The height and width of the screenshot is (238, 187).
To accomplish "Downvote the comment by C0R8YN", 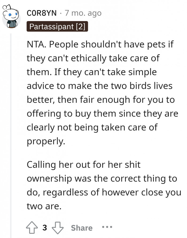I will pyautogui.click(x=57, y=228).
